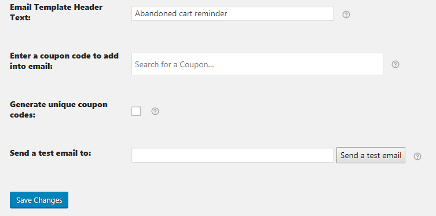Screen dimensions: 436x216
Task: Click the Enter a coupon code label
Action: pos(64,61)
